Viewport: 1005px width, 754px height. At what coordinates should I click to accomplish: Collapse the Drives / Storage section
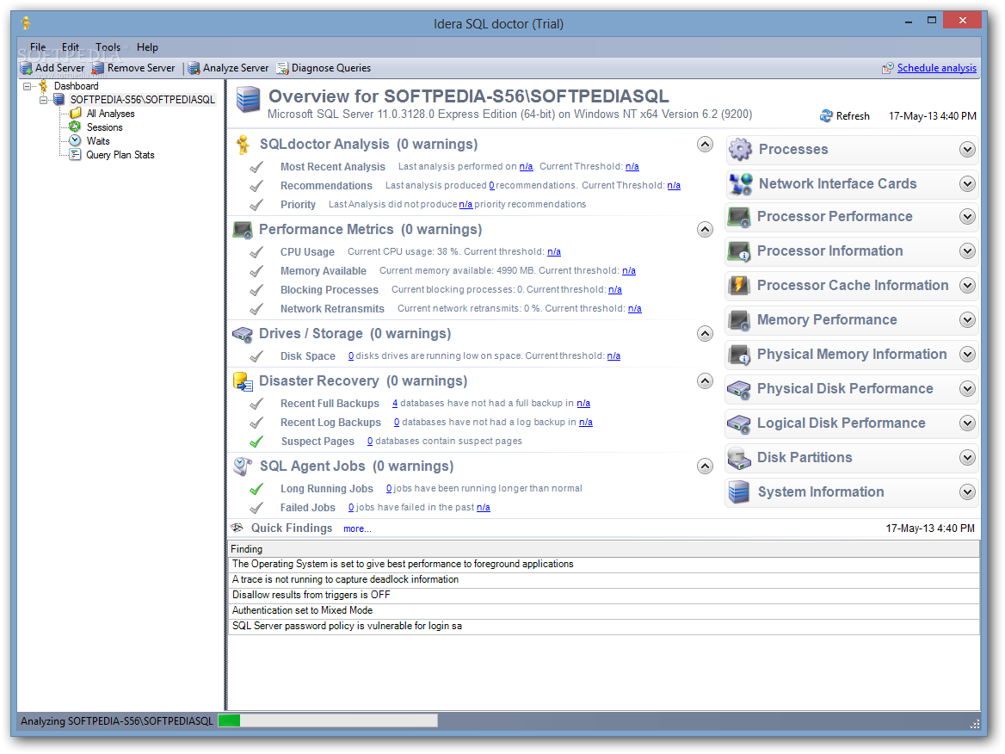(705, 333)
